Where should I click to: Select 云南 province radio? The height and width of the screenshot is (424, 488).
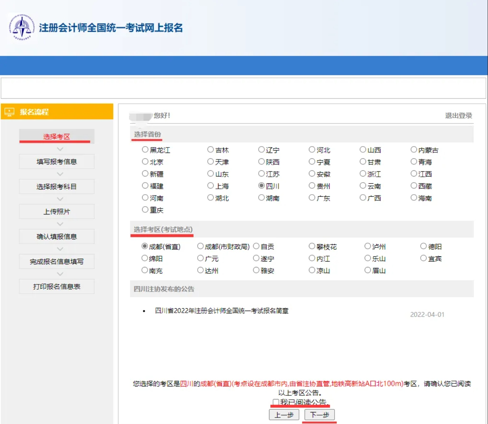(x=363, y=185)
